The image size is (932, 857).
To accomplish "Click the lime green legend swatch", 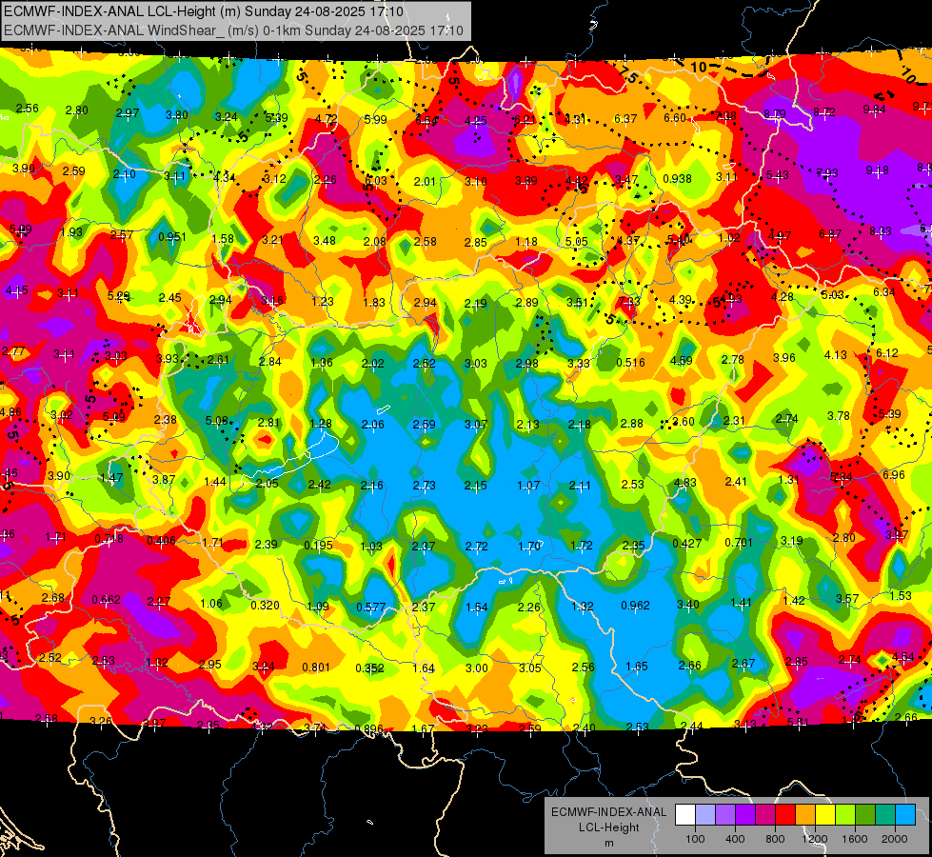I will (x=845, y=815).
